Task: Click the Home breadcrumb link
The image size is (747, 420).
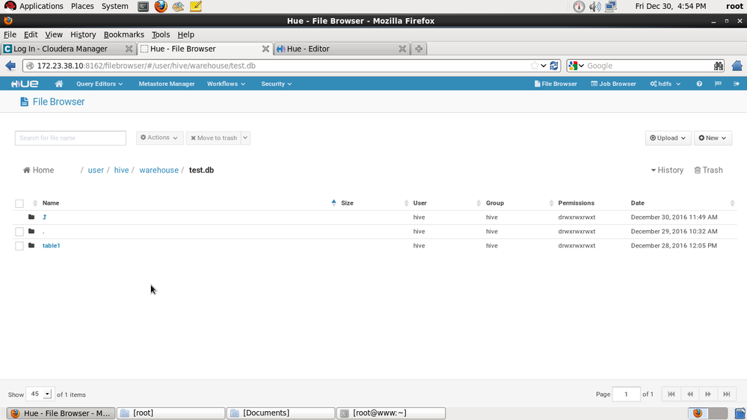Action: click(39, 170)
